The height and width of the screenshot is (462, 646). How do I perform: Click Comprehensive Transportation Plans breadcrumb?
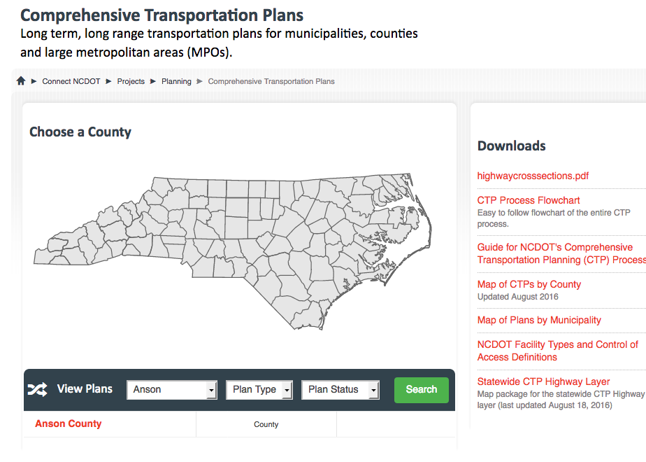point(271,81)
